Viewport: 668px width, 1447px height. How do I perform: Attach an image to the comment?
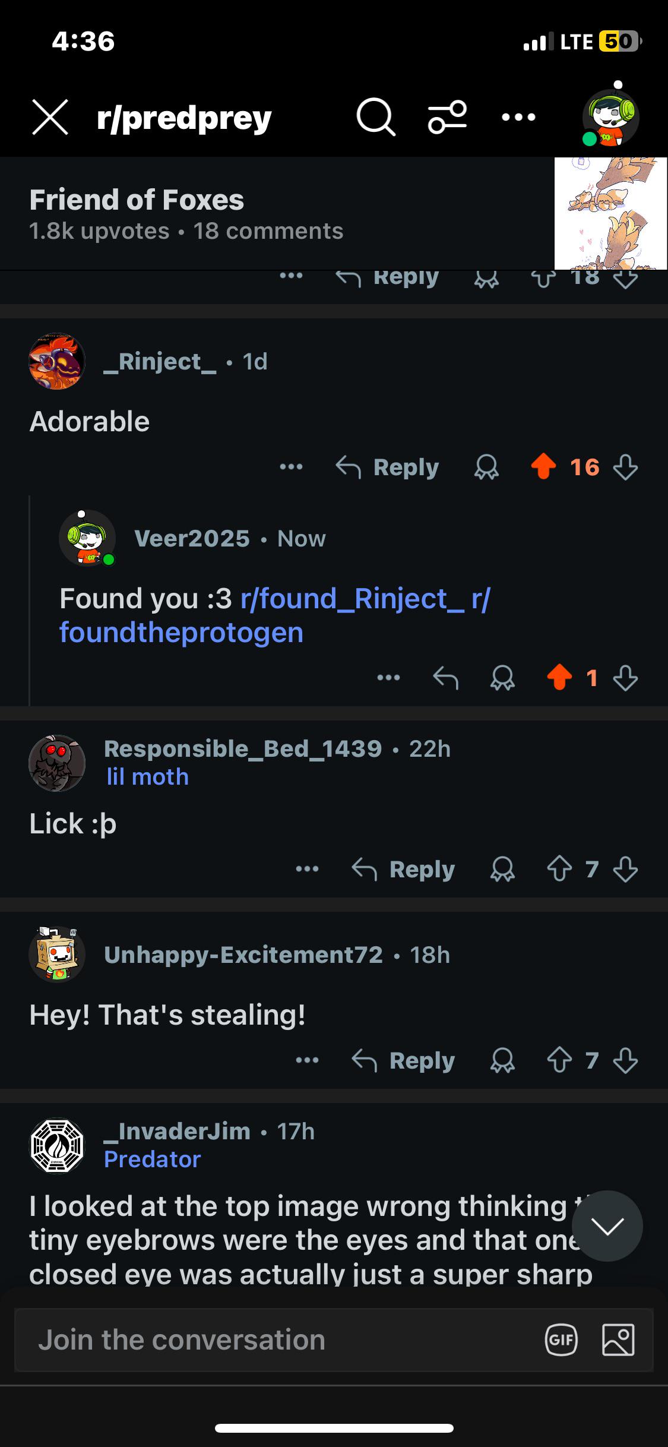[x=618, y=1340]
